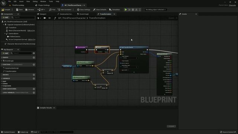Viewport: 238px width, 134px height.
Task: Expand the Components variable category
Action: [1, 86]
